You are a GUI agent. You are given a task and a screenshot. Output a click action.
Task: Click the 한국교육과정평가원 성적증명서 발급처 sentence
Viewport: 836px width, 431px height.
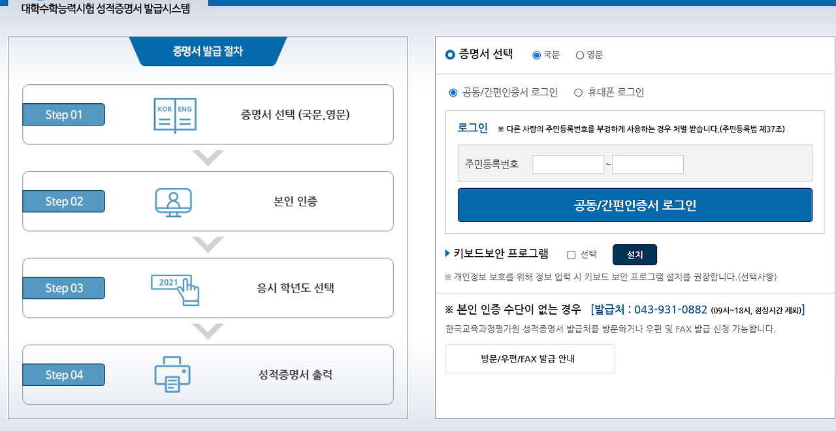[x=610, y=329]
